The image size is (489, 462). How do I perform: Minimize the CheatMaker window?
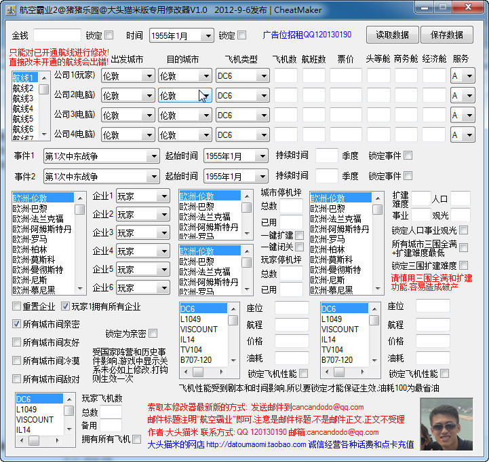click(x=424, y=7)
